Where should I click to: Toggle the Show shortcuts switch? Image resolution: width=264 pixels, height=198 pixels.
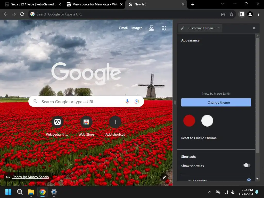(x=247, y=165)
